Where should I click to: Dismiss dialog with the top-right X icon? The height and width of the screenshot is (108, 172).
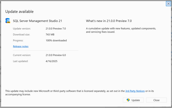pyautogui.click(x=168, y=4)
